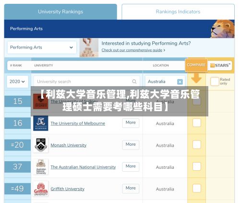Image resolution: width=240 pixels, height=203 pixels.
Task: Click the Monash University shield logo
Action: pos(41,145)
